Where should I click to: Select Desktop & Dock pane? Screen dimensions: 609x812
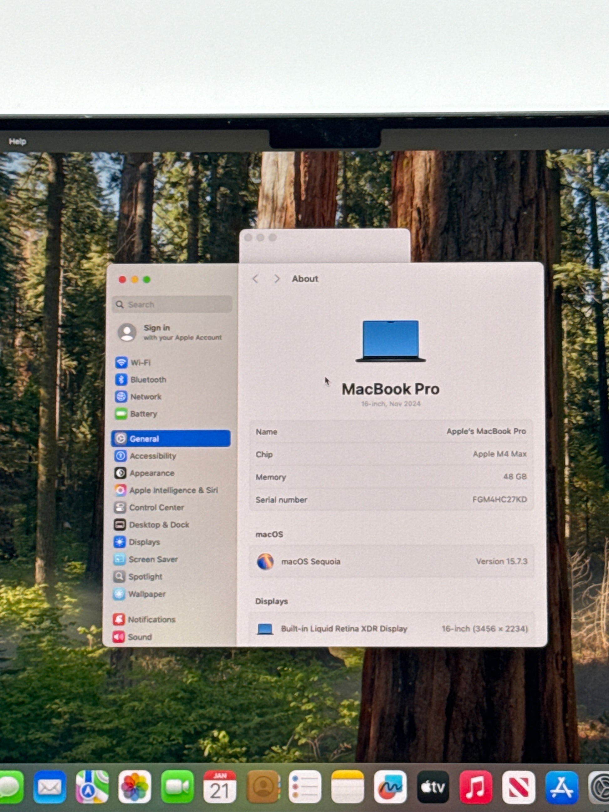[x=159, y=524]
